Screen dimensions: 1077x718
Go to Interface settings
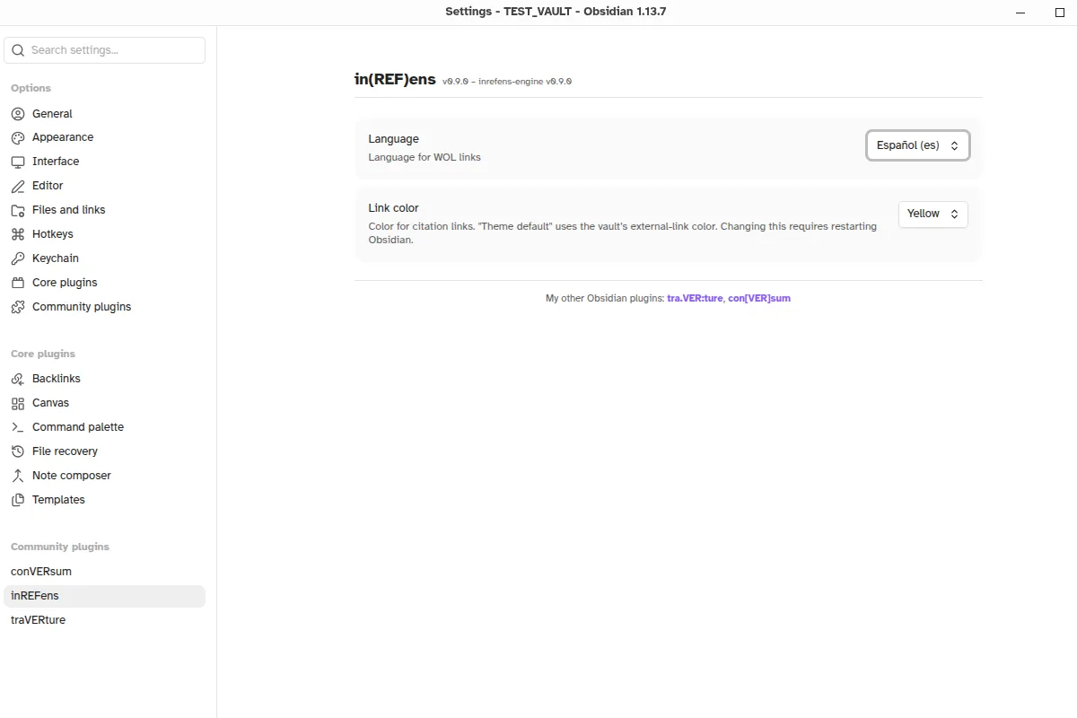104,162
